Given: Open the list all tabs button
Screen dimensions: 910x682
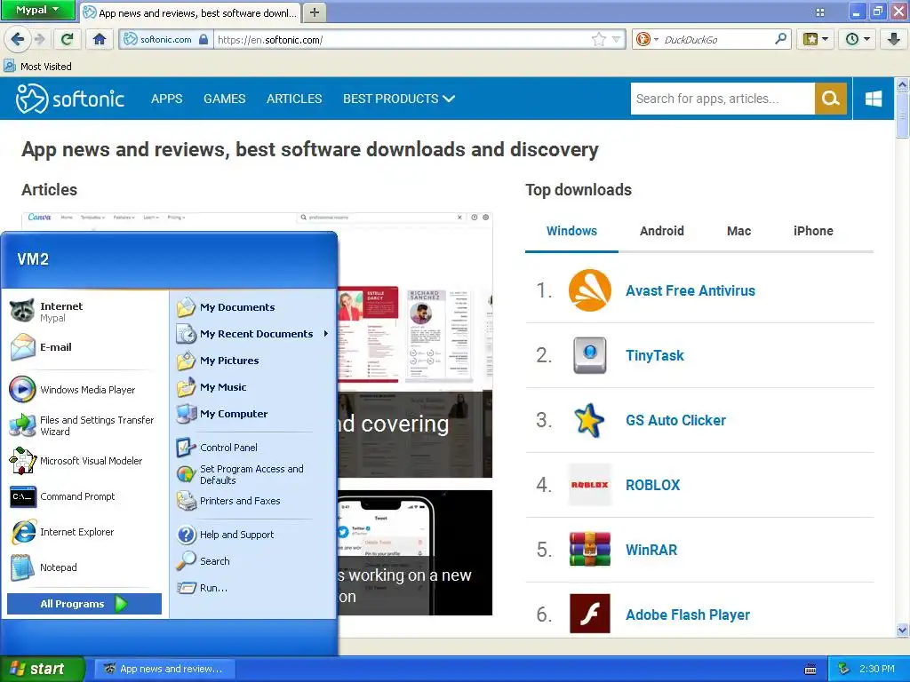Looking at the screenshot, I should 819,12.
